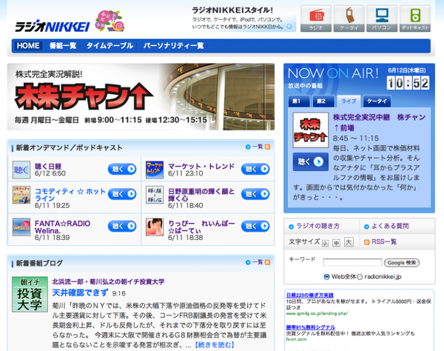Open the パソコン computer icon
The height and width of the screenshot is (351, 444).
(x=382, y=19)
